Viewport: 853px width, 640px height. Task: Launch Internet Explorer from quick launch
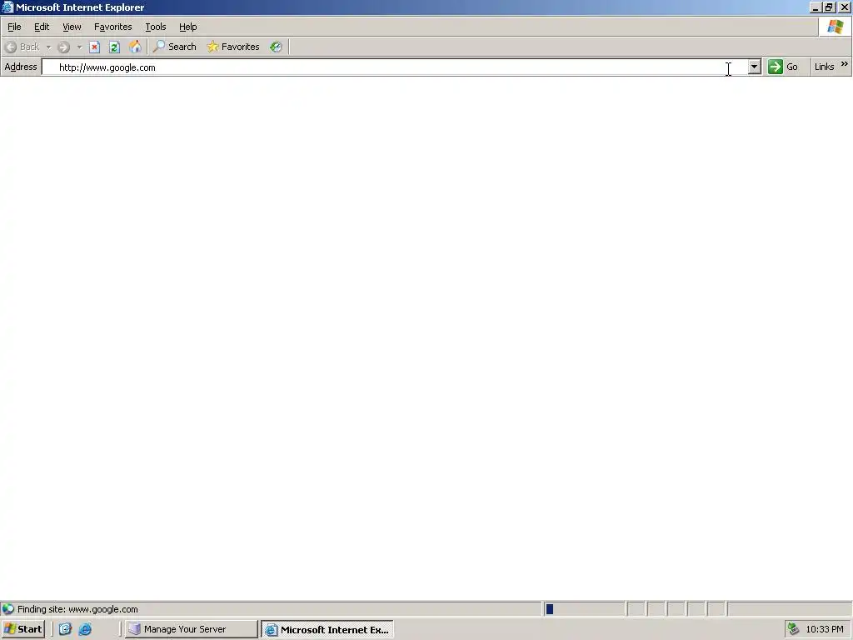(x=86, y=629)
